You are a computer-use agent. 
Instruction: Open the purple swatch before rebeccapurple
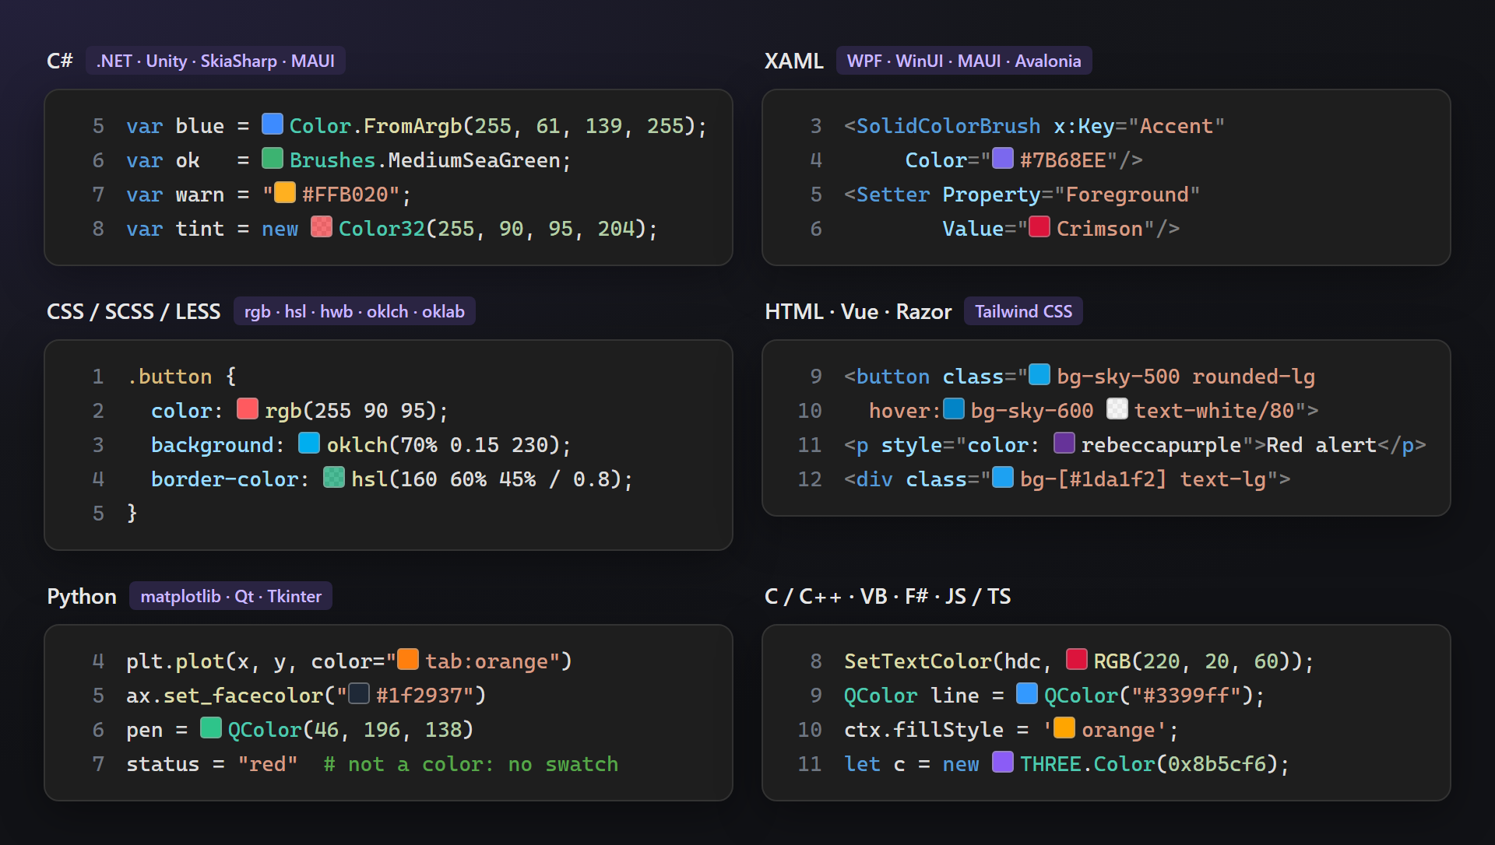coord(1064,444)
